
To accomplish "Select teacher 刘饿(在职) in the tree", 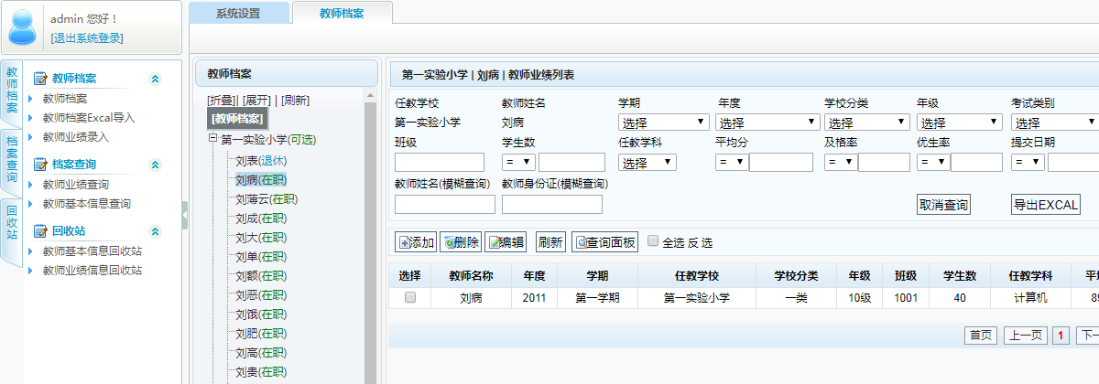I will [261, 314].
